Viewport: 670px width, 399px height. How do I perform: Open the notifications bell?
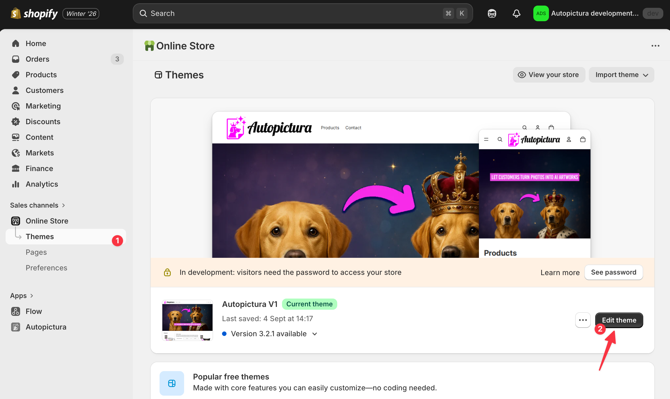[516, 13]
